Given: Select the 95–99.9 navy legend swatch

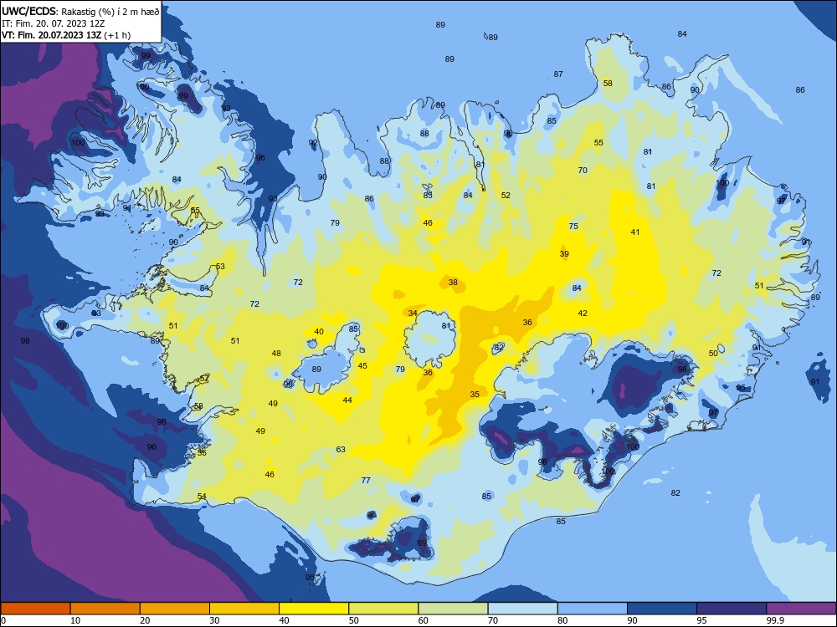Looking at the screenshot, I should (x=732, y=609).
